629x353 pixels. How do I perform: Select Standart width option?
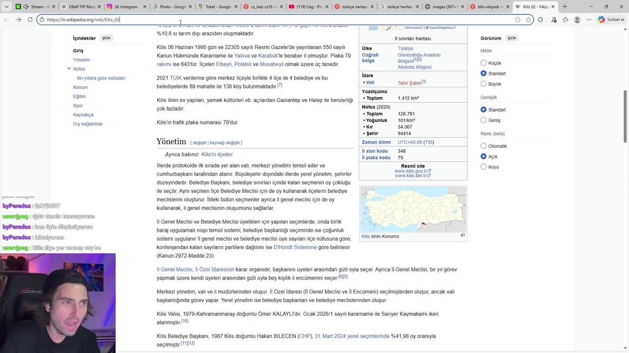(x=484, y=110)
